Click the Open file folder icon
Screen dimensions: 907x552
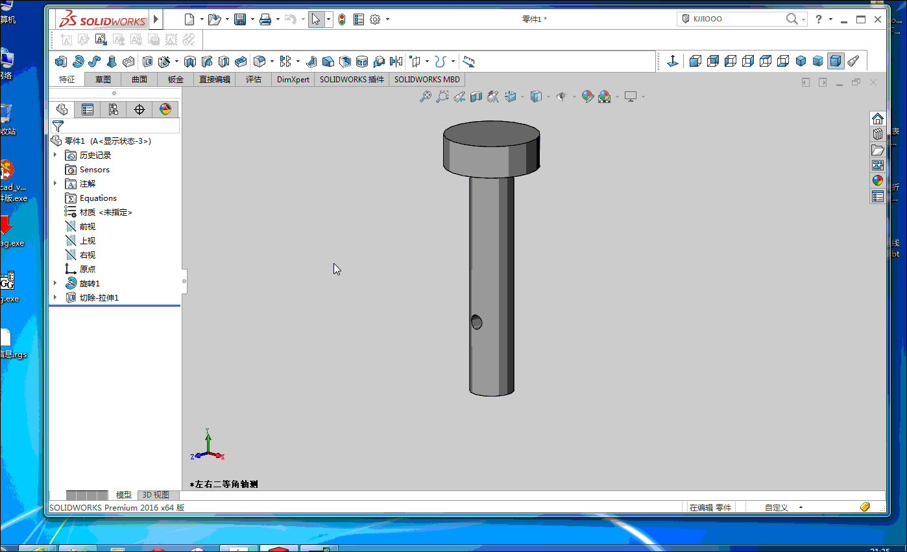pos(214,19)
